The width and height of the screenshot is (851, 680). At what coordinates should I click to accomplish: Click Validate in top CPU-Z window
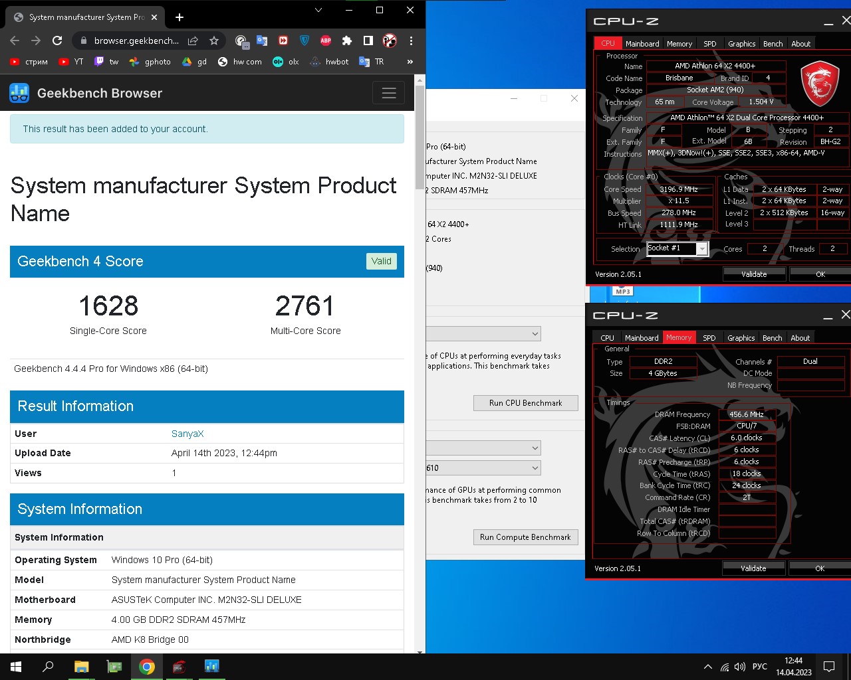[754, 274]
